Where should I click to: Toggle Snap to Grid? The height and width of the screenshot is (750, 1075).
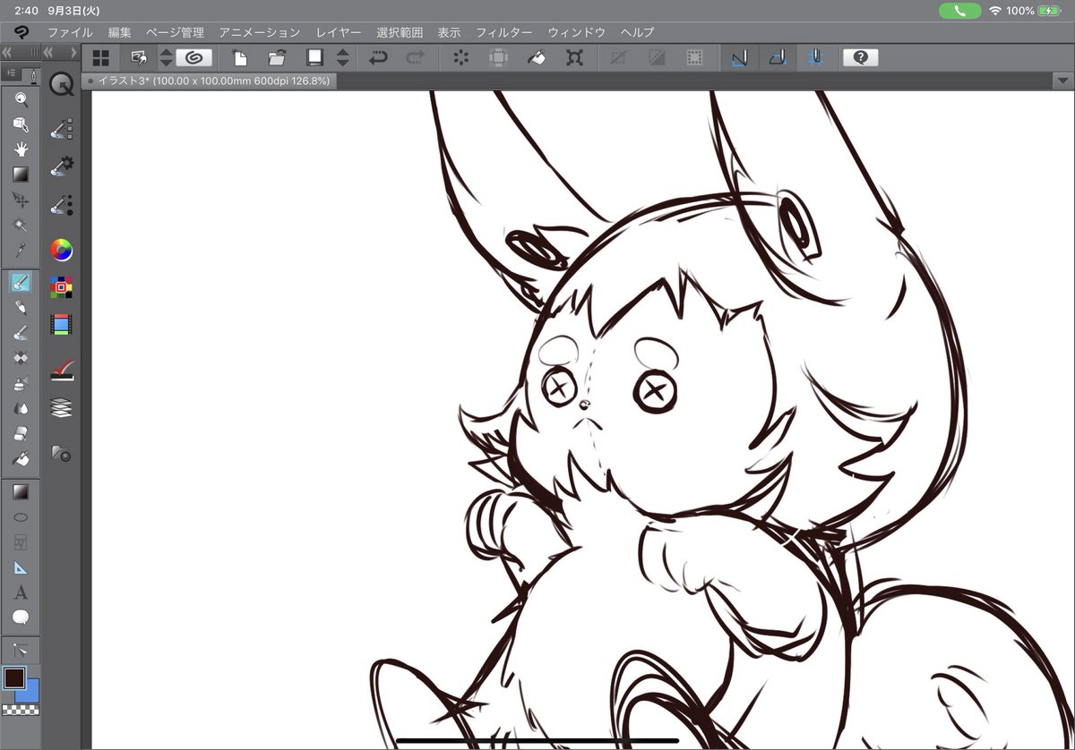[x=816, y=57]
